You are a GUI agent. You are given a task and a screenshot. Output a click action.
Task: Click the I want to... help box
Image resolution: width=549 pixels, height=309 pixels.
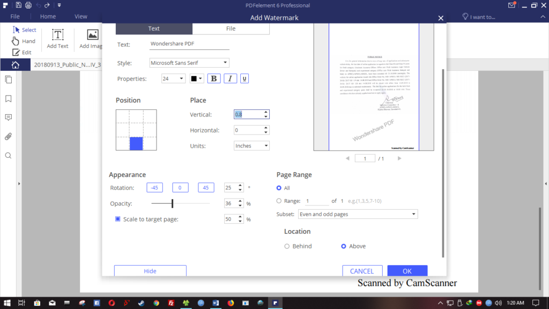point(479,17)
